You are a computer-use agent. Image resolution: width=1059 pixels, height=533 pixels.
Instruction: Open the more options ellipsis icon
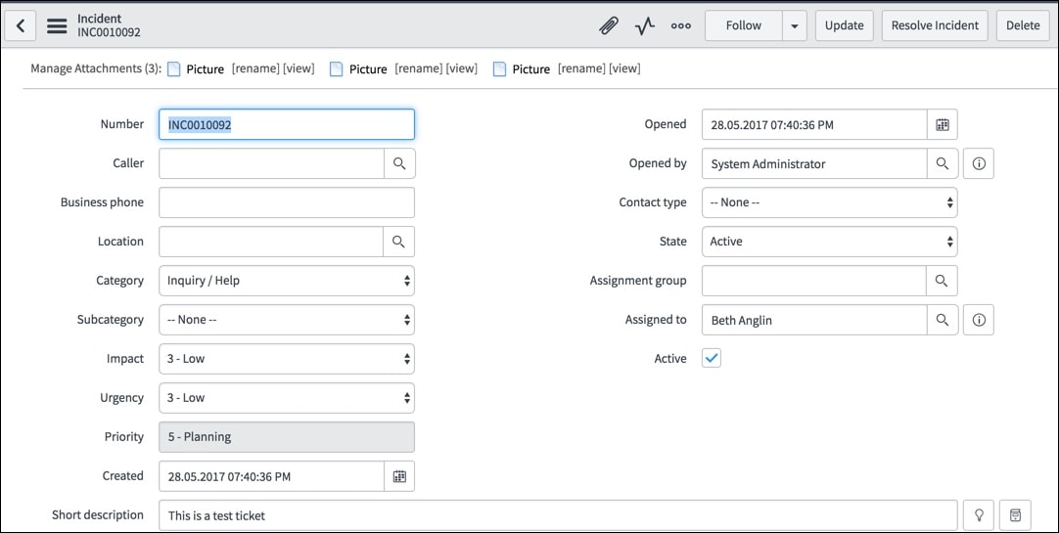681,25
